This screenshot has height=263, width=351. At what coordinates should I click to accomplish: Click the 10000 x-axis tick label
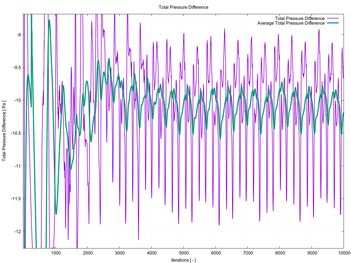343,253
